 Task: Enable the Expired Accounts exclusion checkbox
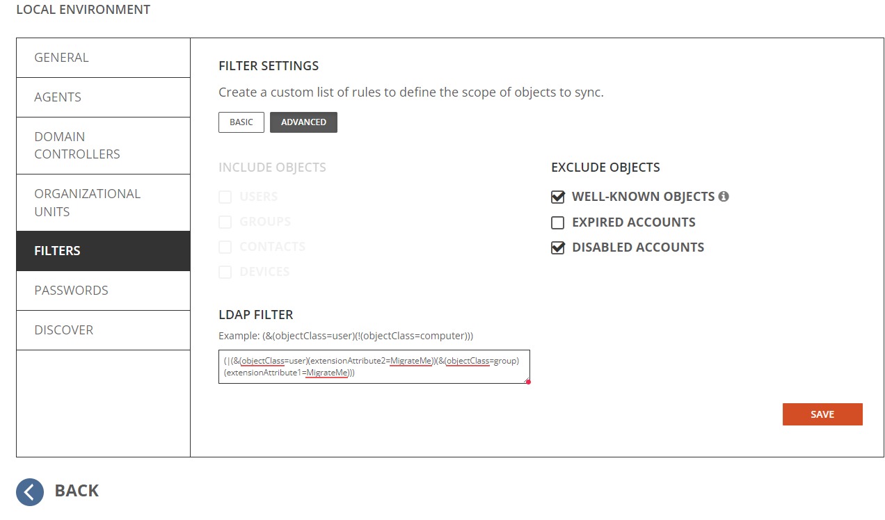(x=557, y=223)
